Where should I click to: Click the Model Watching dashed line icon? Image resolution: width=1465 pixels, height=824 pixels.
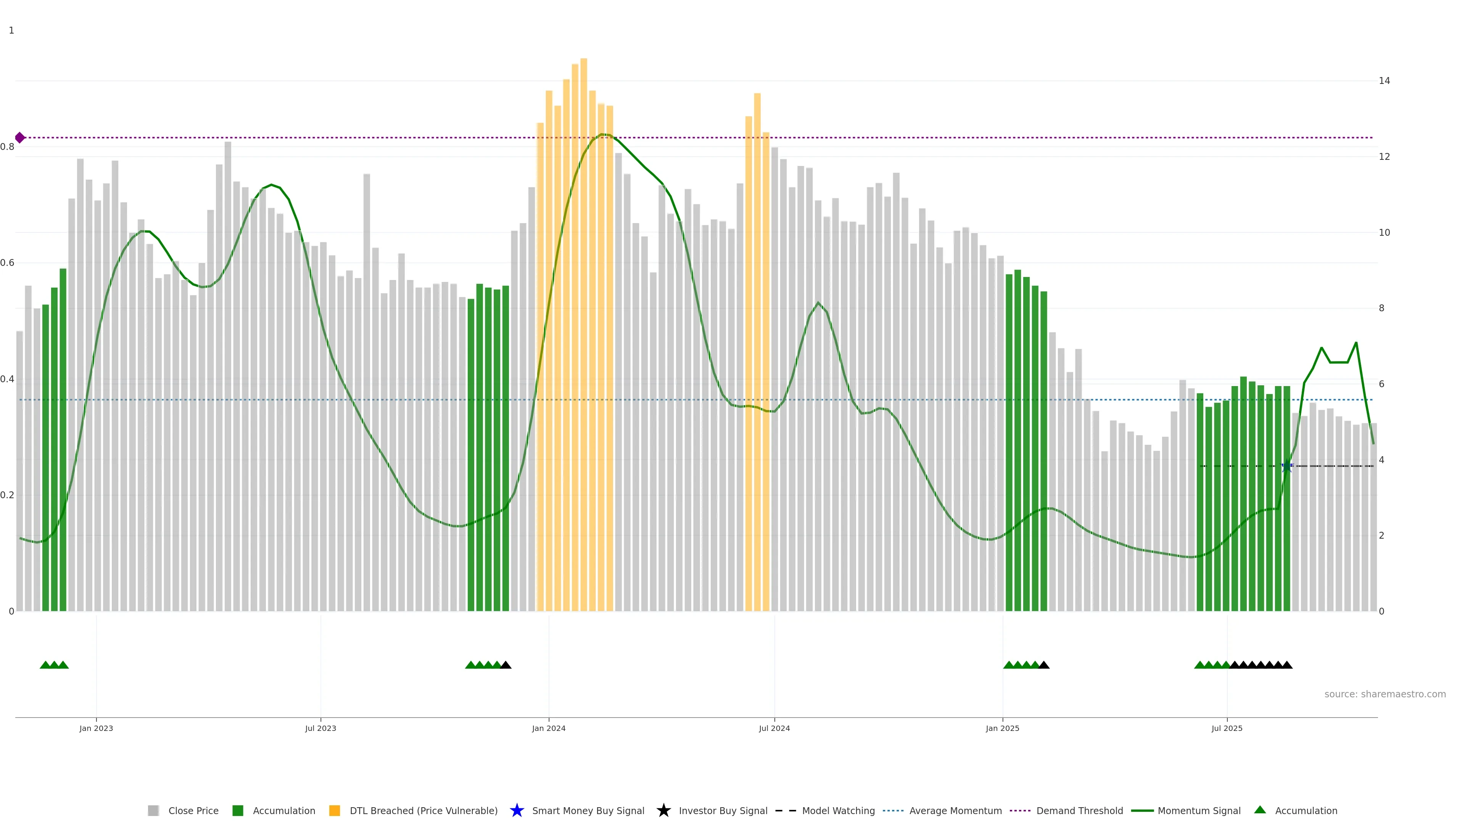pyautogui.click(x=786, y=810)
